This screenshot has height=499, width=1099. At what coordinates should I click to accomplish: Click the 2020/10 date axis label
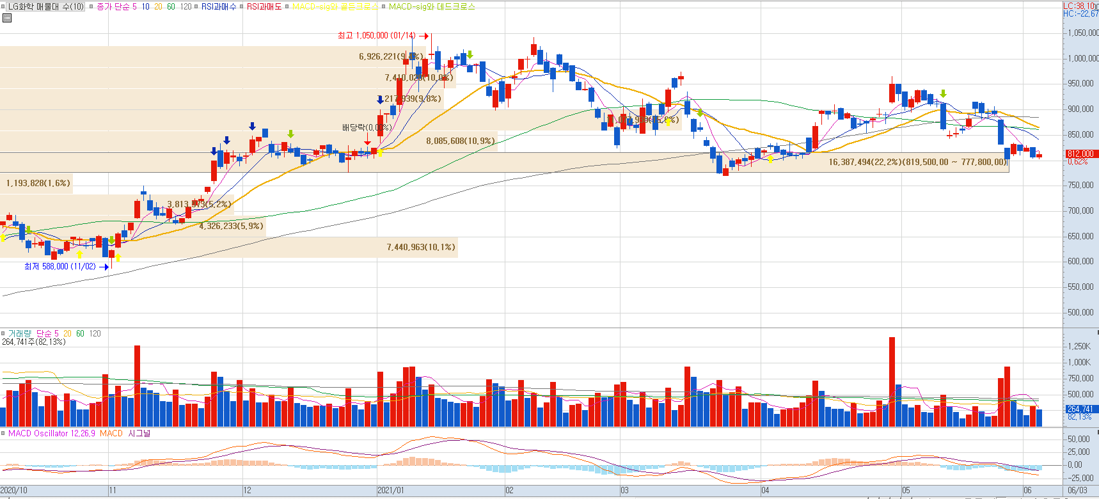point(14,491)
